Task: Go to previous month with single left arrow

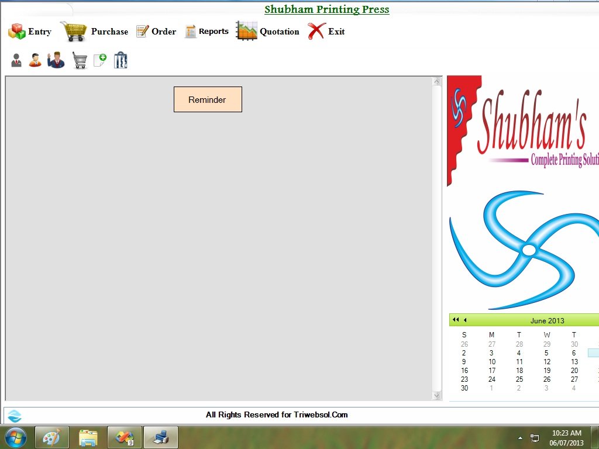Action: [x=464, y=320]
